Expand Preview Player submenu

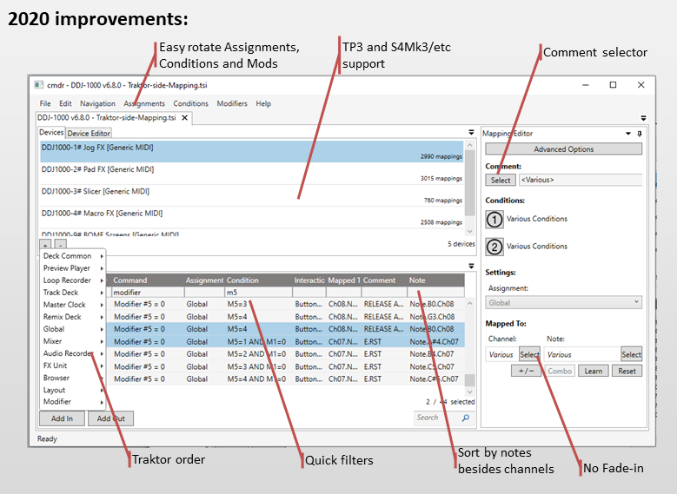[72, 268]
